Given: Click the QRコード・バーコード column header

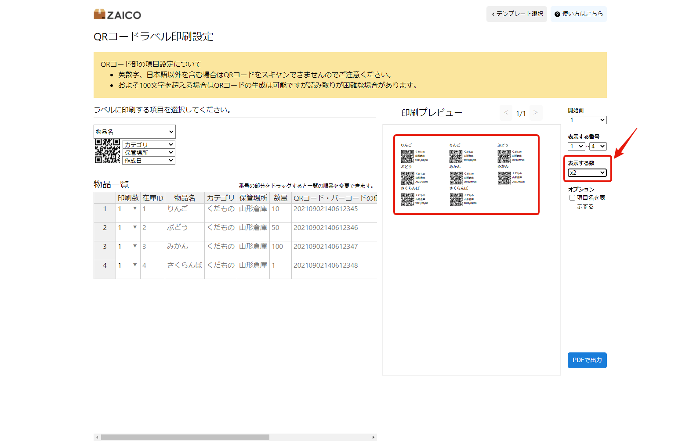Looking at the screenshot, I should pos(334,198).
